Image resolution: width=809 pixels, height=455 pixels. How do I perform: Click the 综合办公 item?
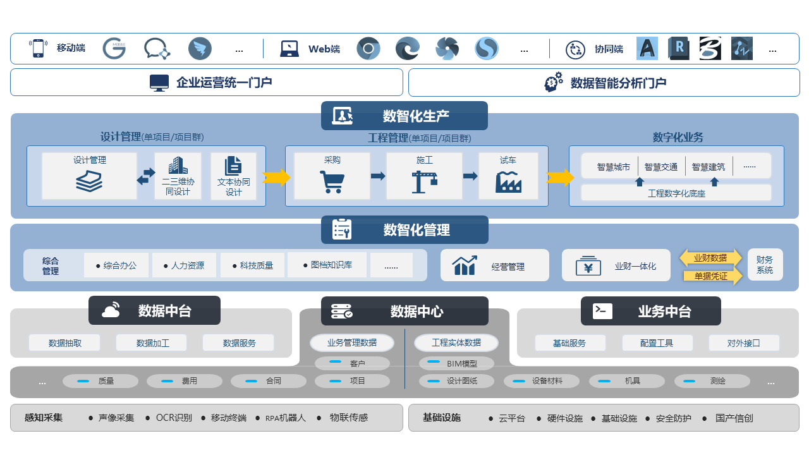[116, 265]
